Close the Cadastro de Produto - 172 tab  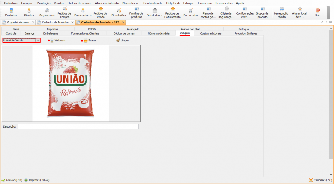123,23
